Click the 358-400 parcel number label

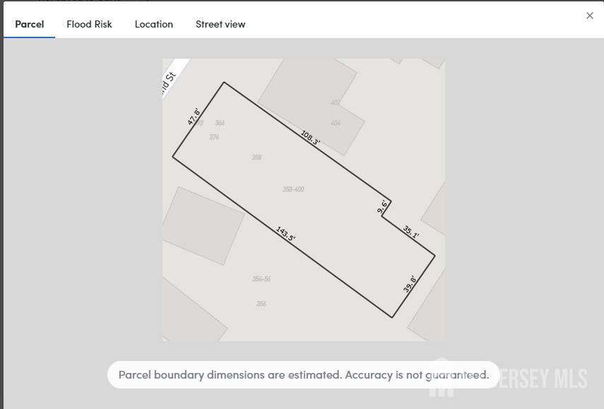293,189
